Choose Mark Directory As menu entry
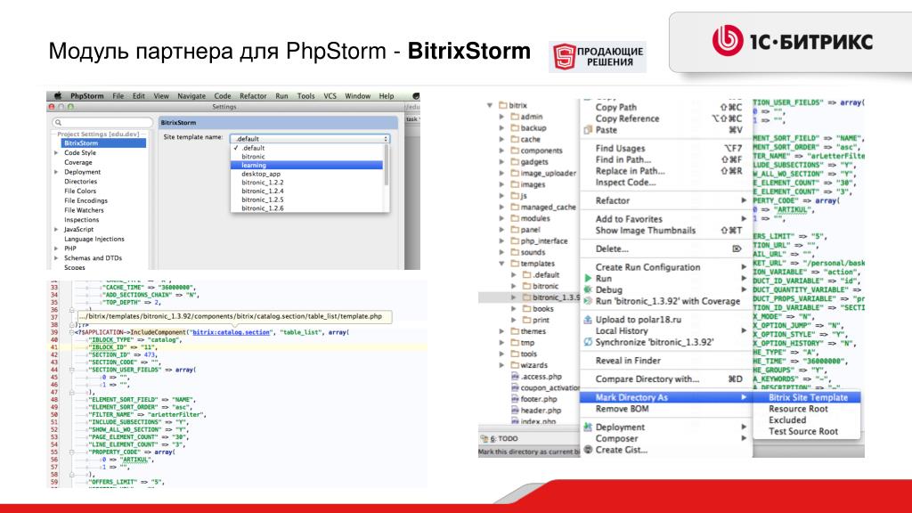 click(x=666, y=398)
